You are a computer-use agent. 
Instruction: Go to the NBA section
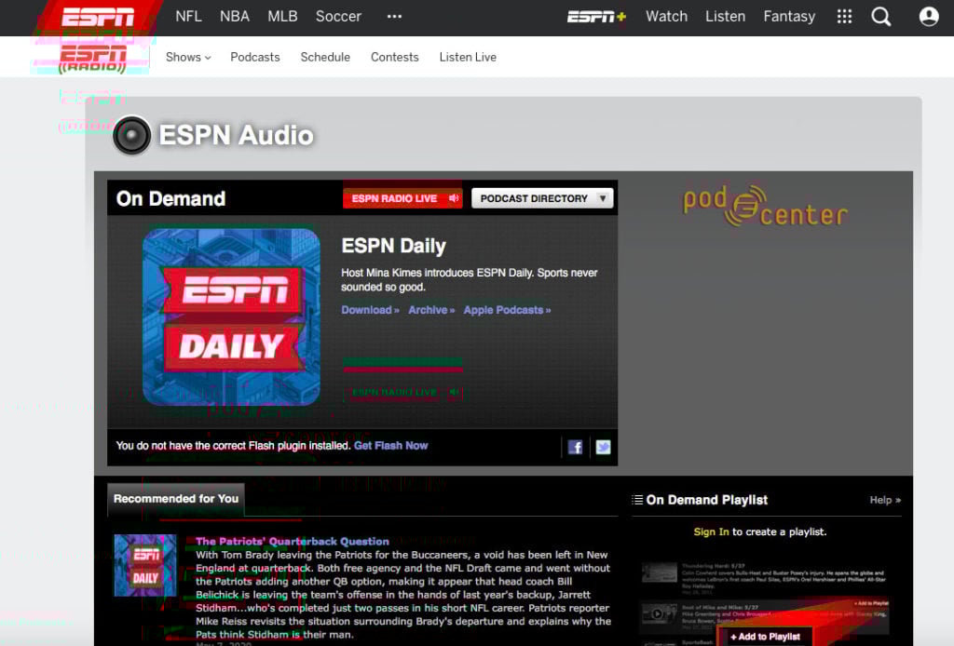235,17
